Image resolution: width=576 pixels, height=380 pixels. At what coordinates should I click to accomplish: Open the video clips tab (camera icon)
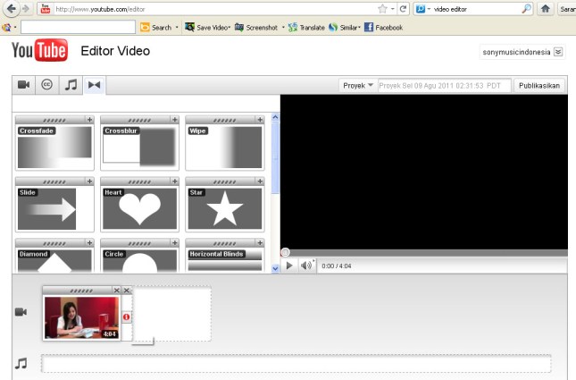(x=22, y=85)
